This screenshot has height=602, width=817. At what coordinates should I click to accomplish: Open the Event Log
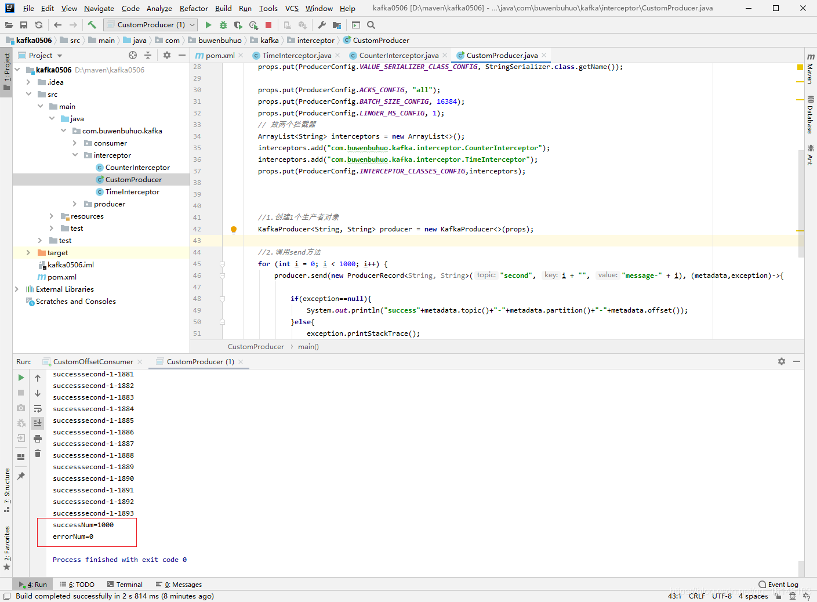(x=778, y=585)
